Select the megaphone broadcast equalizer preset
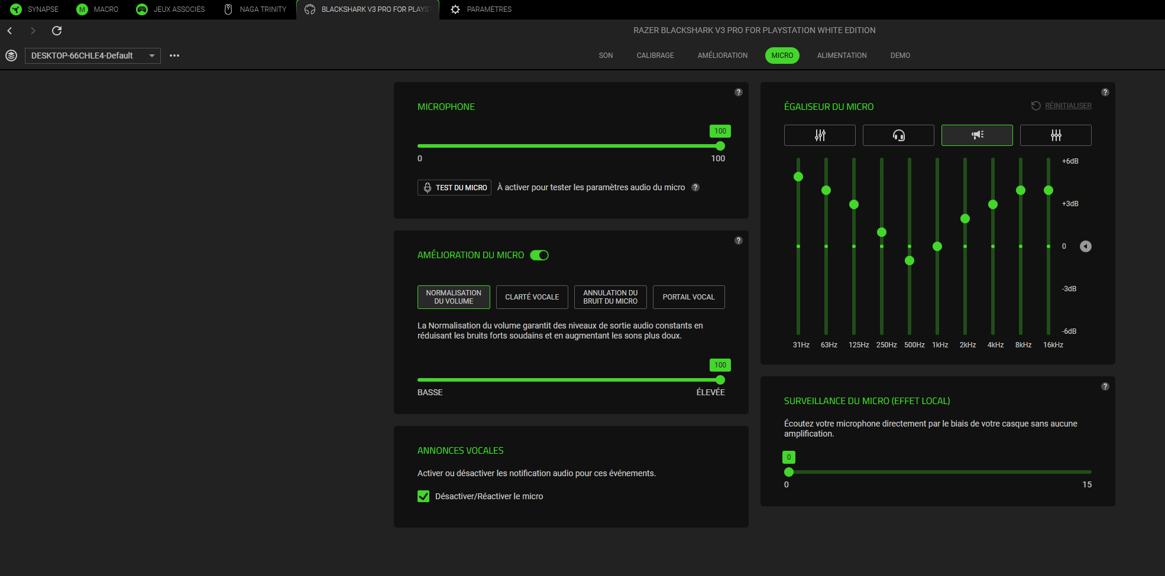1165x576 pixels. (x=977, y=135)
